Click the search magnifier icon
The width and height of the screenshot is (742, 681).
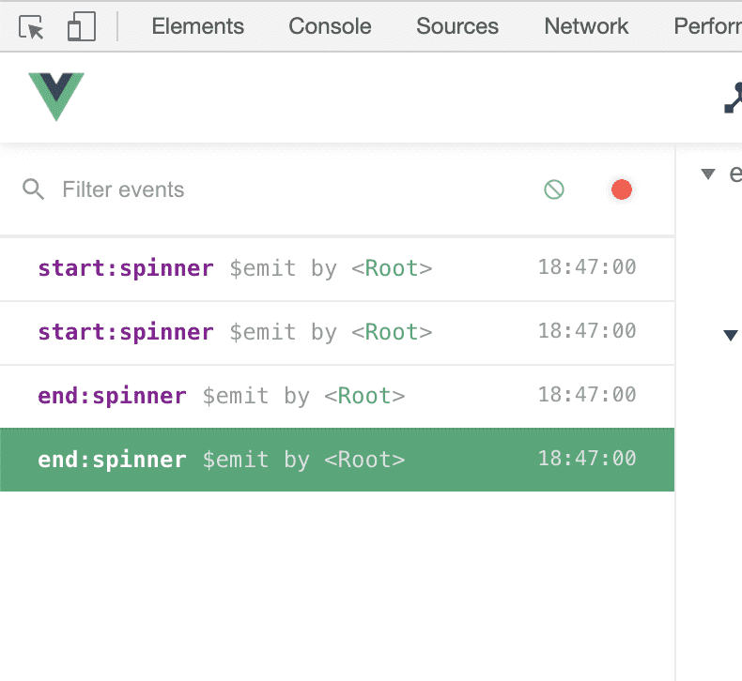[34, 190]
